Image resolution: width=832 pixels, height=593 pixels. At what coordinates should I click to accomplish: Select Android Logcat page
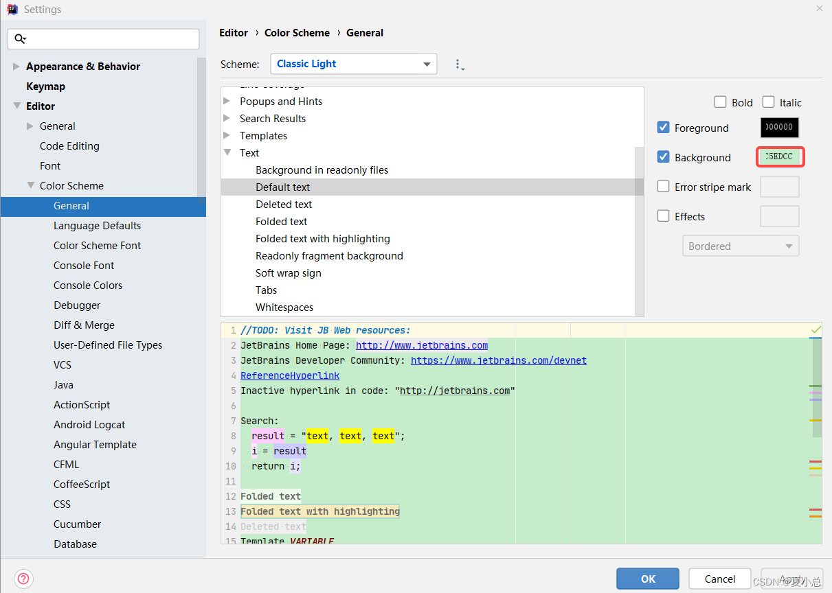[x=89, y=425]
